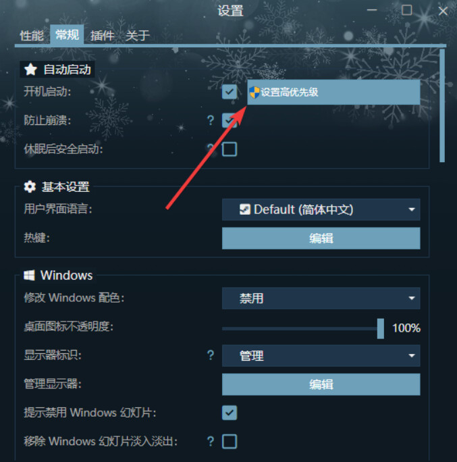
Task: Click the Windows logo section icon
Action: (x=30, y=275)
